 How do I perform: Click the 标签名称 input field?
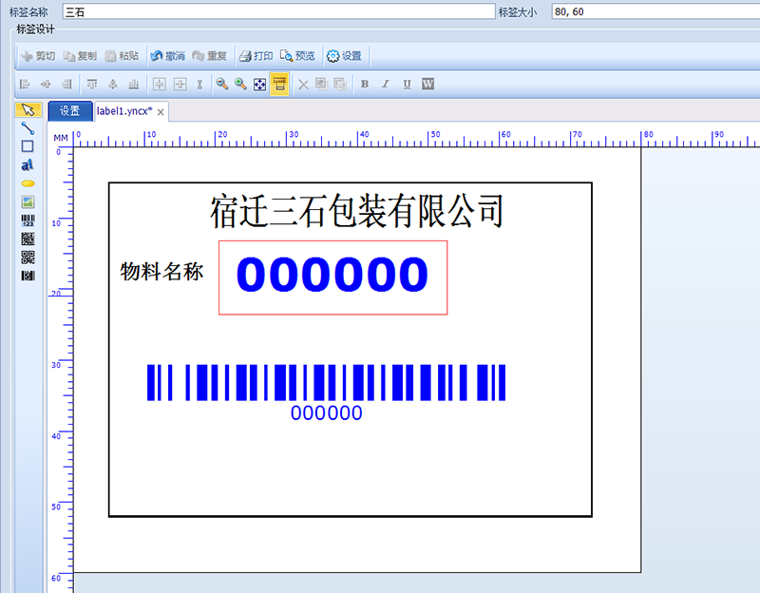278,11
